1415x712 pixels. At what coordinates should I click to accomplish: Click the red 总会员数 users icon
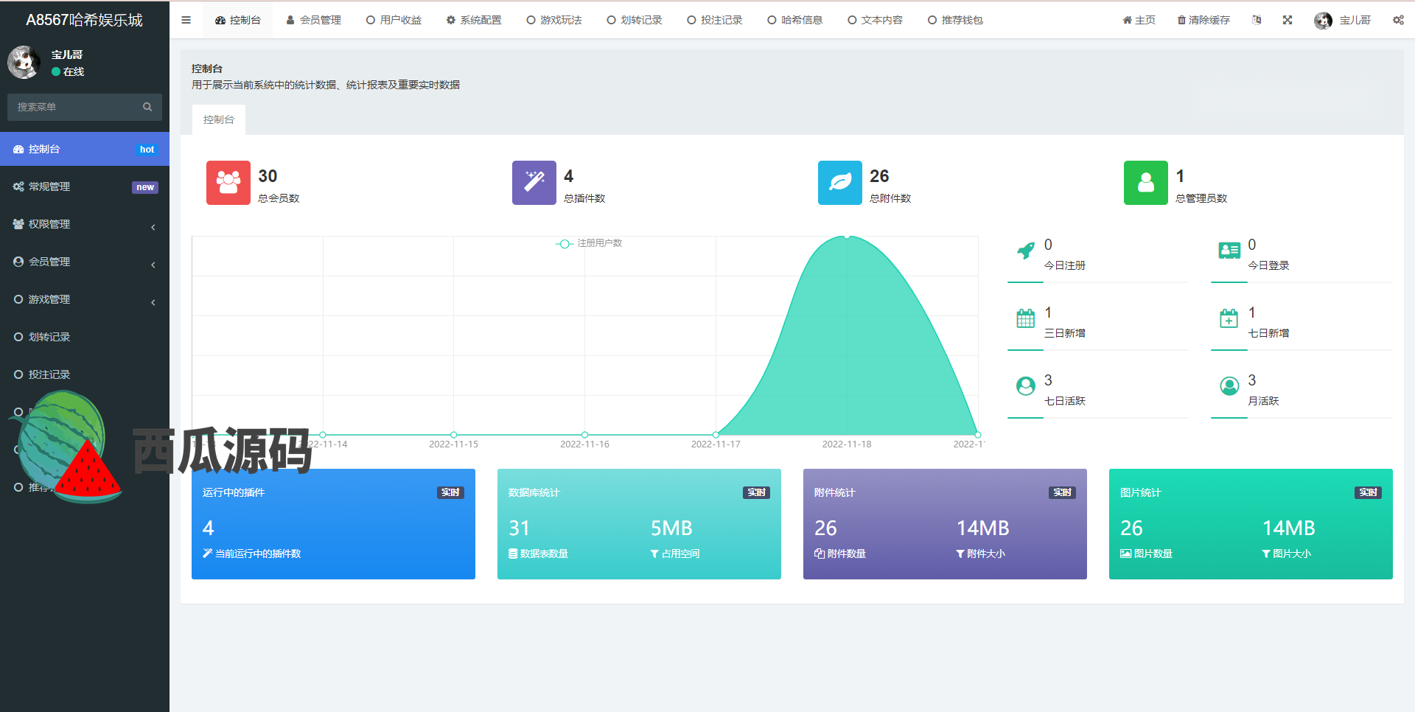pyautogui.click(x=228, y=183)
